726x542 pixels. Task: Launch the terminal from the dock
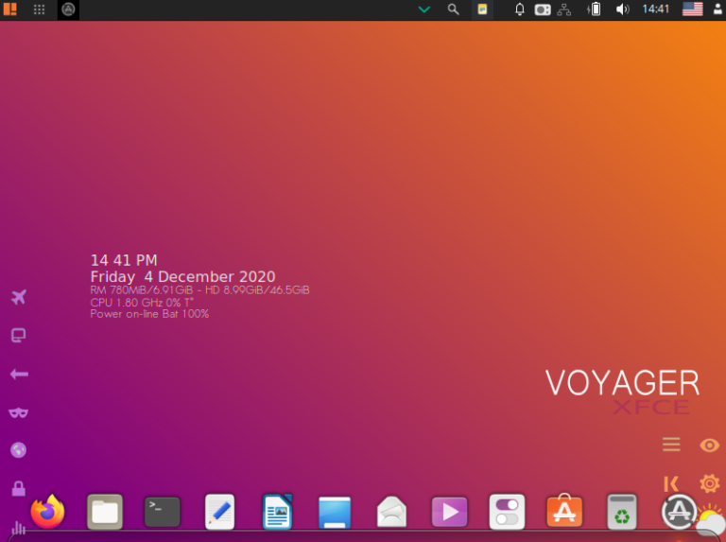click(x=162, y=512)
